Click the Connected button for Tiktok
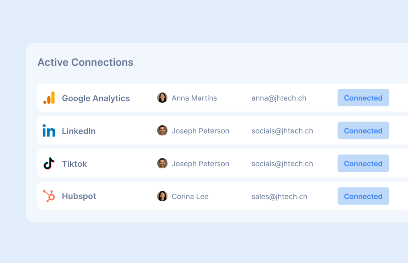Screen dimensions: 408x263 pyautogui.click(x=363, y=164)
